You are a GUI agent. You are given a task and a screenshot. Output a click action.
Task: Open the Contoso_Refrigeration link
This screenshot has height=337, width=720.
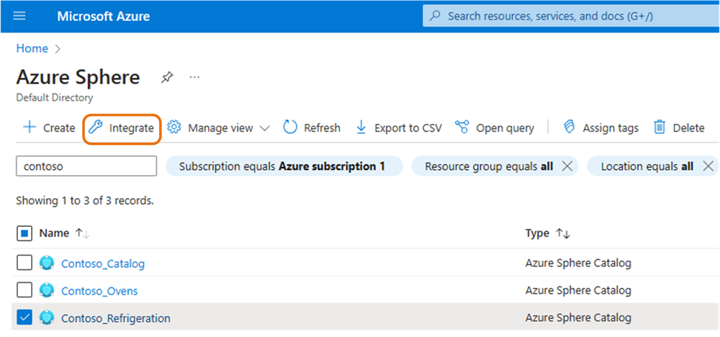[116, 318]
